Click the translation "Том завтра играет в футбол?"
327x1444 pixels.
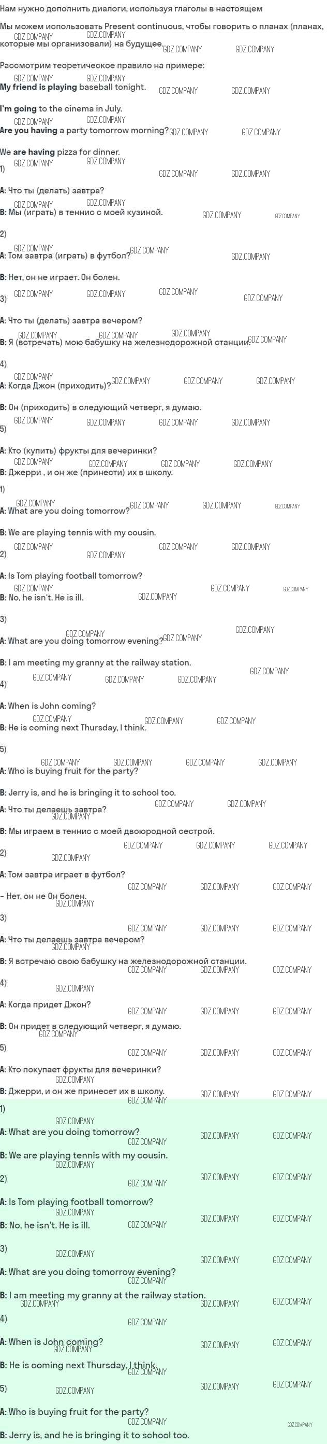coord(66,874)
